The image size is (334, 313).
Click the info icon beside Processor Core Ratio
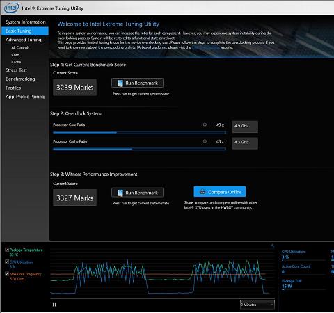click(x=205, y=125)
